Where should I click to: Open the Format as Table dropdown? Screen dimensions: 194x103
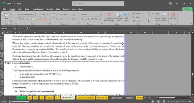click(x=119, y=17)
